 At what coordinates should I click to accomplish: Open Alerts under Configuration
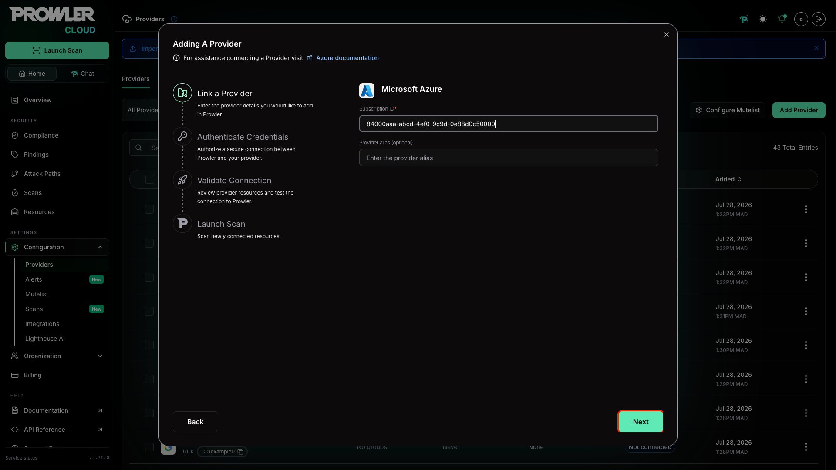coord(34,279)
